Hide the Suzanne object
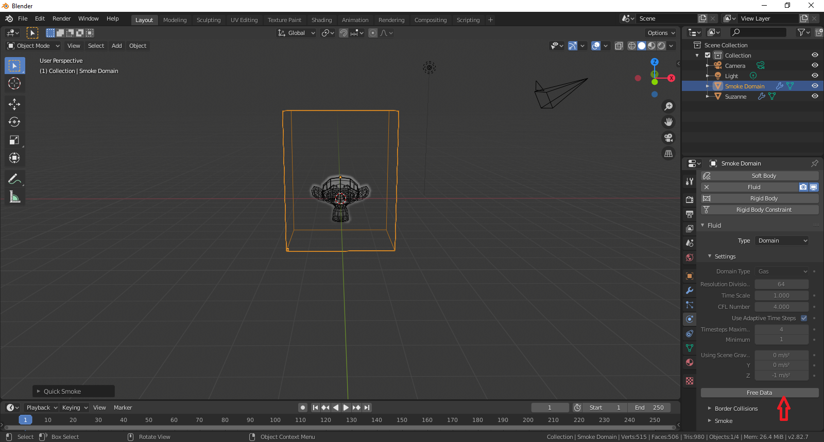This screenshot has width=824, height=442. coord(815,96)
